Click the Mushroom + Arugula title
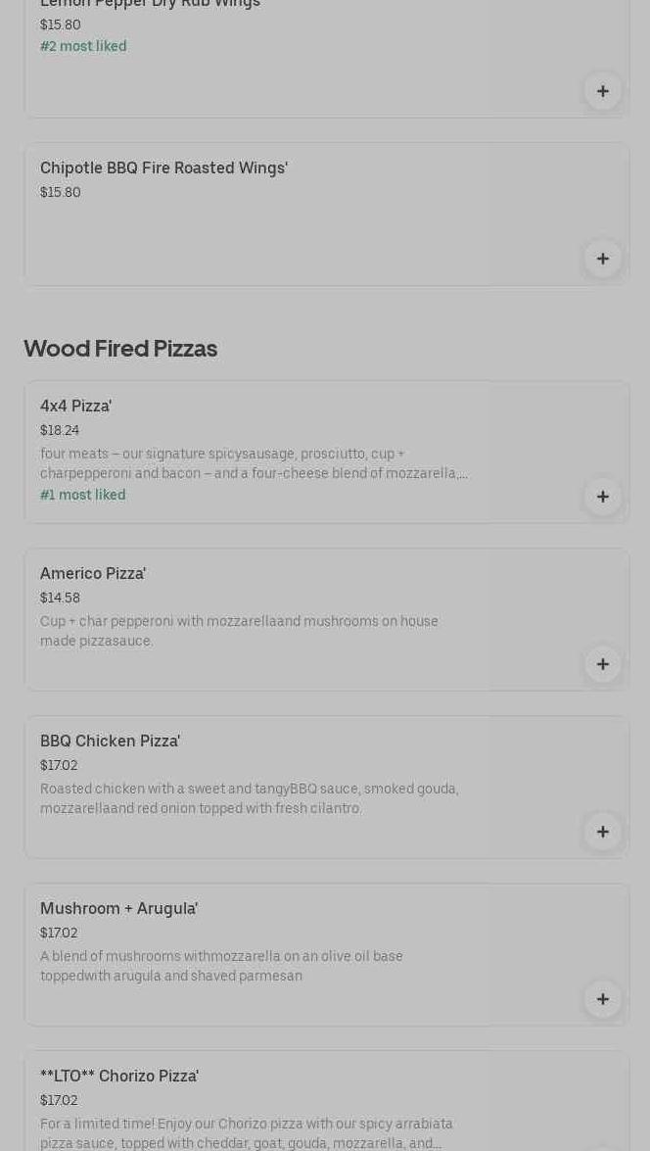 click(119, 908)
